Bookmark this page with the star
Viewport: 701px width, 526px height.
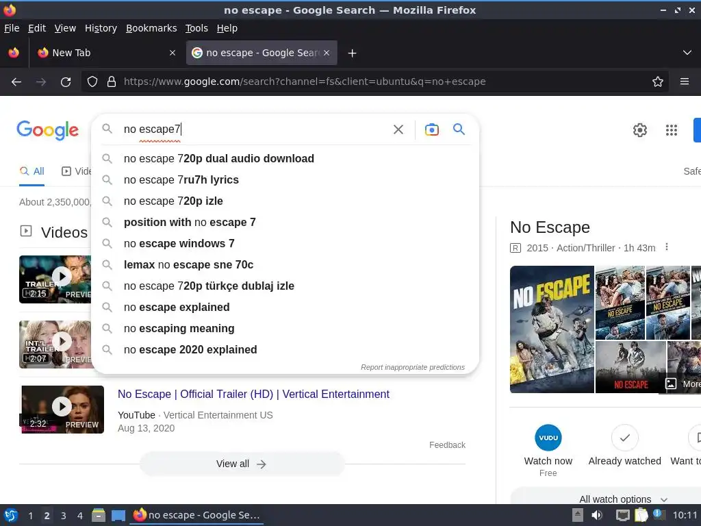[658, 82]
